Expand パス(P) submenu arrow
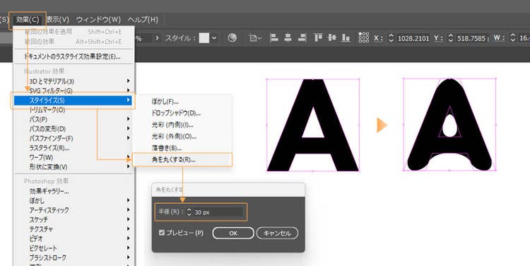Screen dimensions: 530x266 128,119
